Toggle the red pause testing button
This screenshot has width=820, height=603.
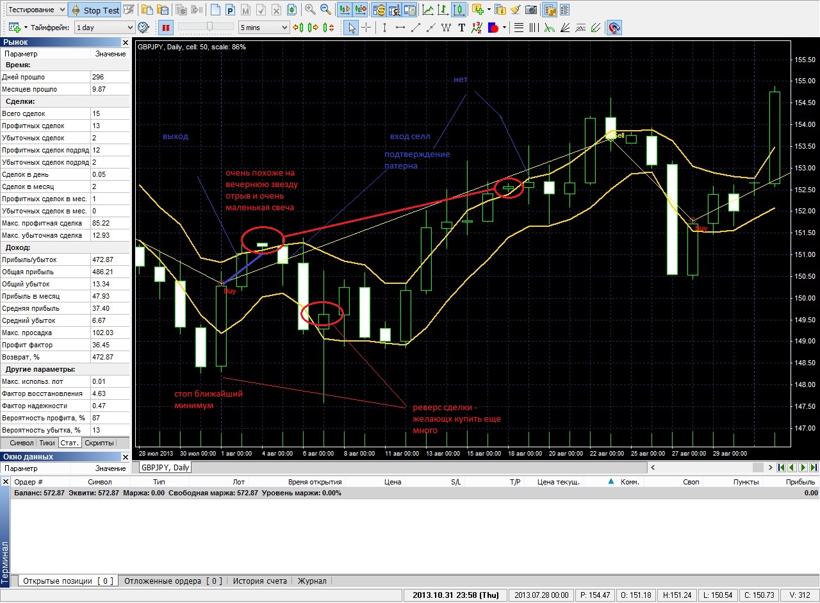(x=166, y=28)
